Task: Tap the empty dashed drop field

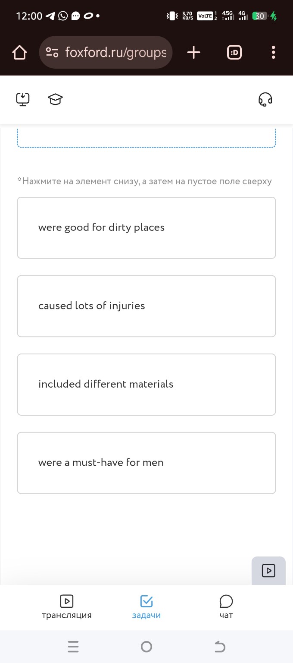Action: point(146,139)
